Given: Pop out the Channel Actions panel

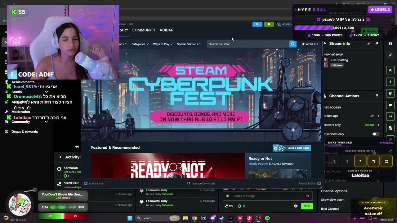Looking at the screenshot, I should 376,96.
